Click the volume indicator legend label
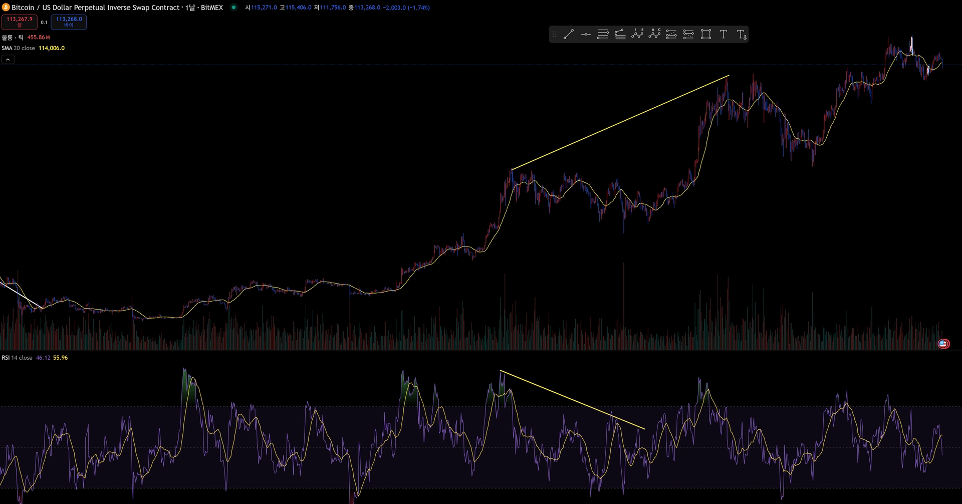This screenshot has height=504, width=962. click(x=13, y=38)
